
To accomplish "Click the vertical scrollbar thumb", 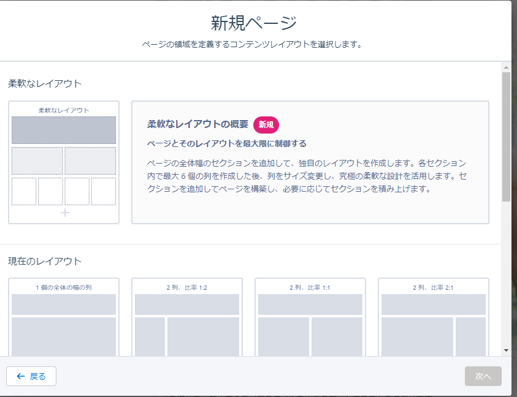I will click(x=506, y=135).
